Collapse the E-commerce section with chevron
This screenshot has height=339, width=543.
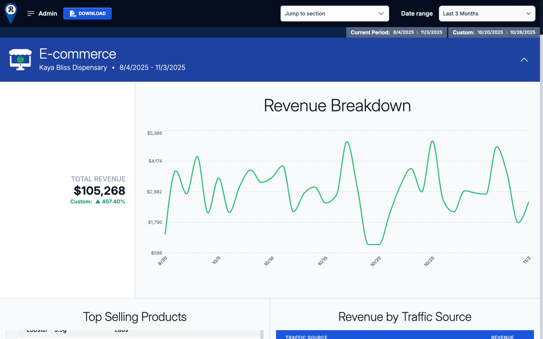pos(524,60)
